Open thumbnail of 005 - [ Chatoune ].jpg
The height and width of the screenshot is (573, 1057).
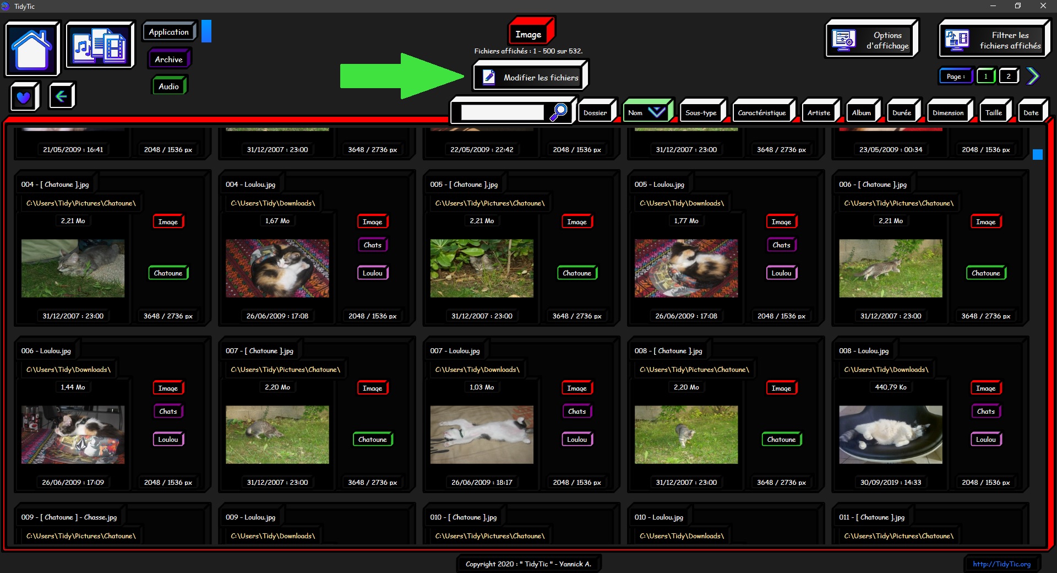click(x=482, y=268)
